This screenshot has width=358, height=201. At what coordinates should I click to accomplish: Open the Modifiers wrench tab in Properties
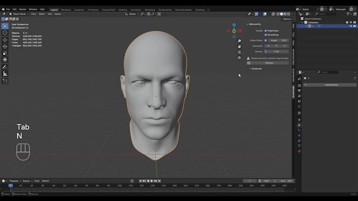(x=299, y=125)
